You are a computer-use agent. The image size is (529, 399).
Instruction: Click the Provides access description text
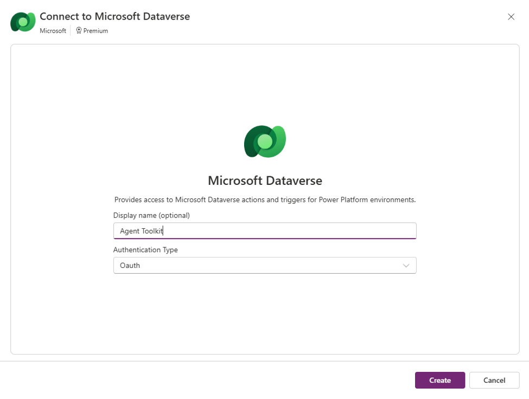click(x=265, y=200)
